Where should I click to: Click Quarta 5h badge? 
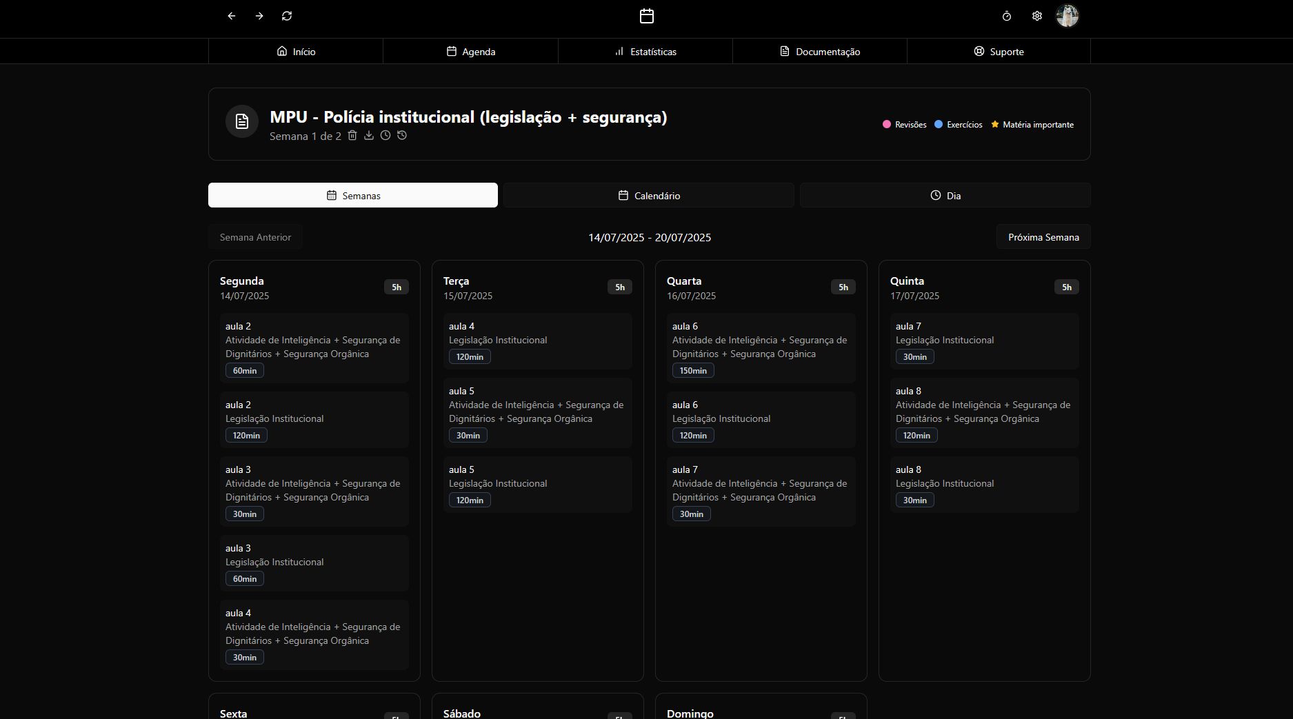(x=843, y=287)
